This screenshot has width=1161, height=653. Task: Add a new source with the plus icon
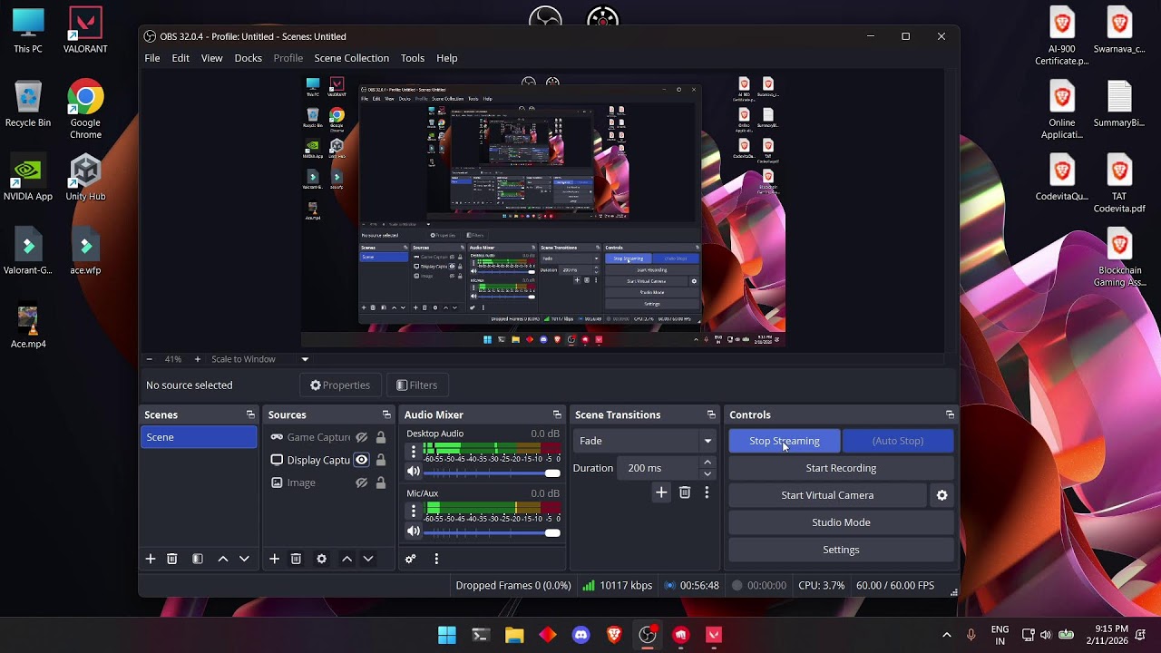[274, 559]
